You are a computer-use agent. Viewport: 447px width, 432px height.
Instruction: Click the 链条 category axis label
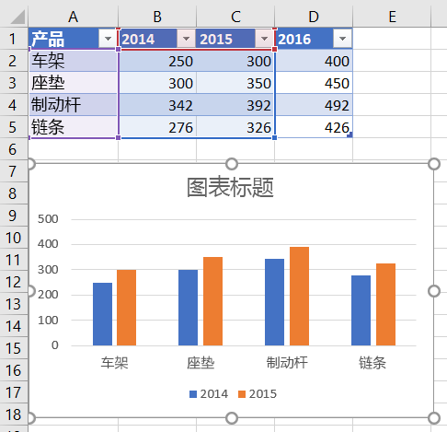[x=372, y=363]
